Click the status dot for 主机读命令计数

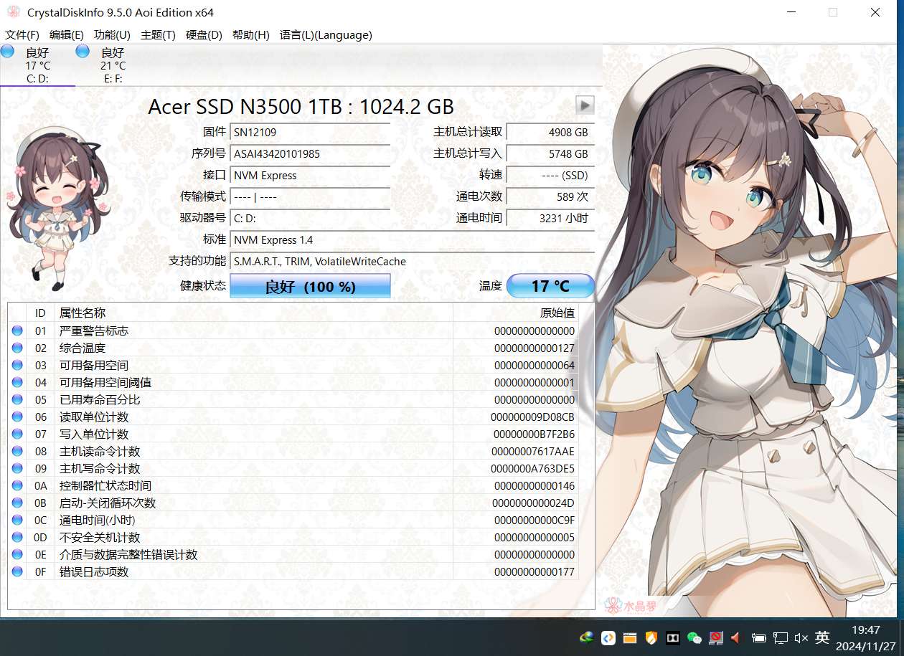[17, 451]
